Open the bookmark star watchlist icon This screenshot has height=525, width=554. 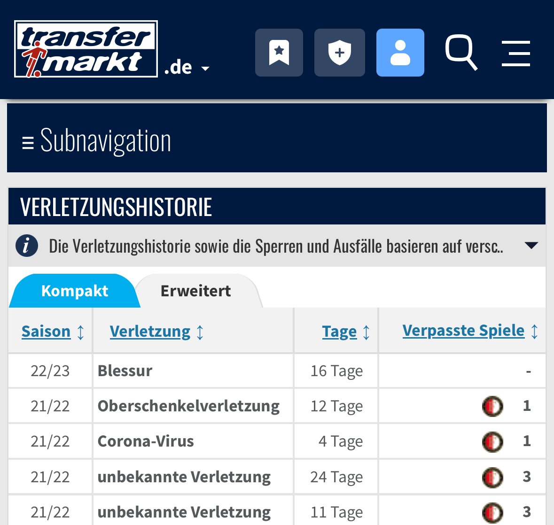[279, 52]
